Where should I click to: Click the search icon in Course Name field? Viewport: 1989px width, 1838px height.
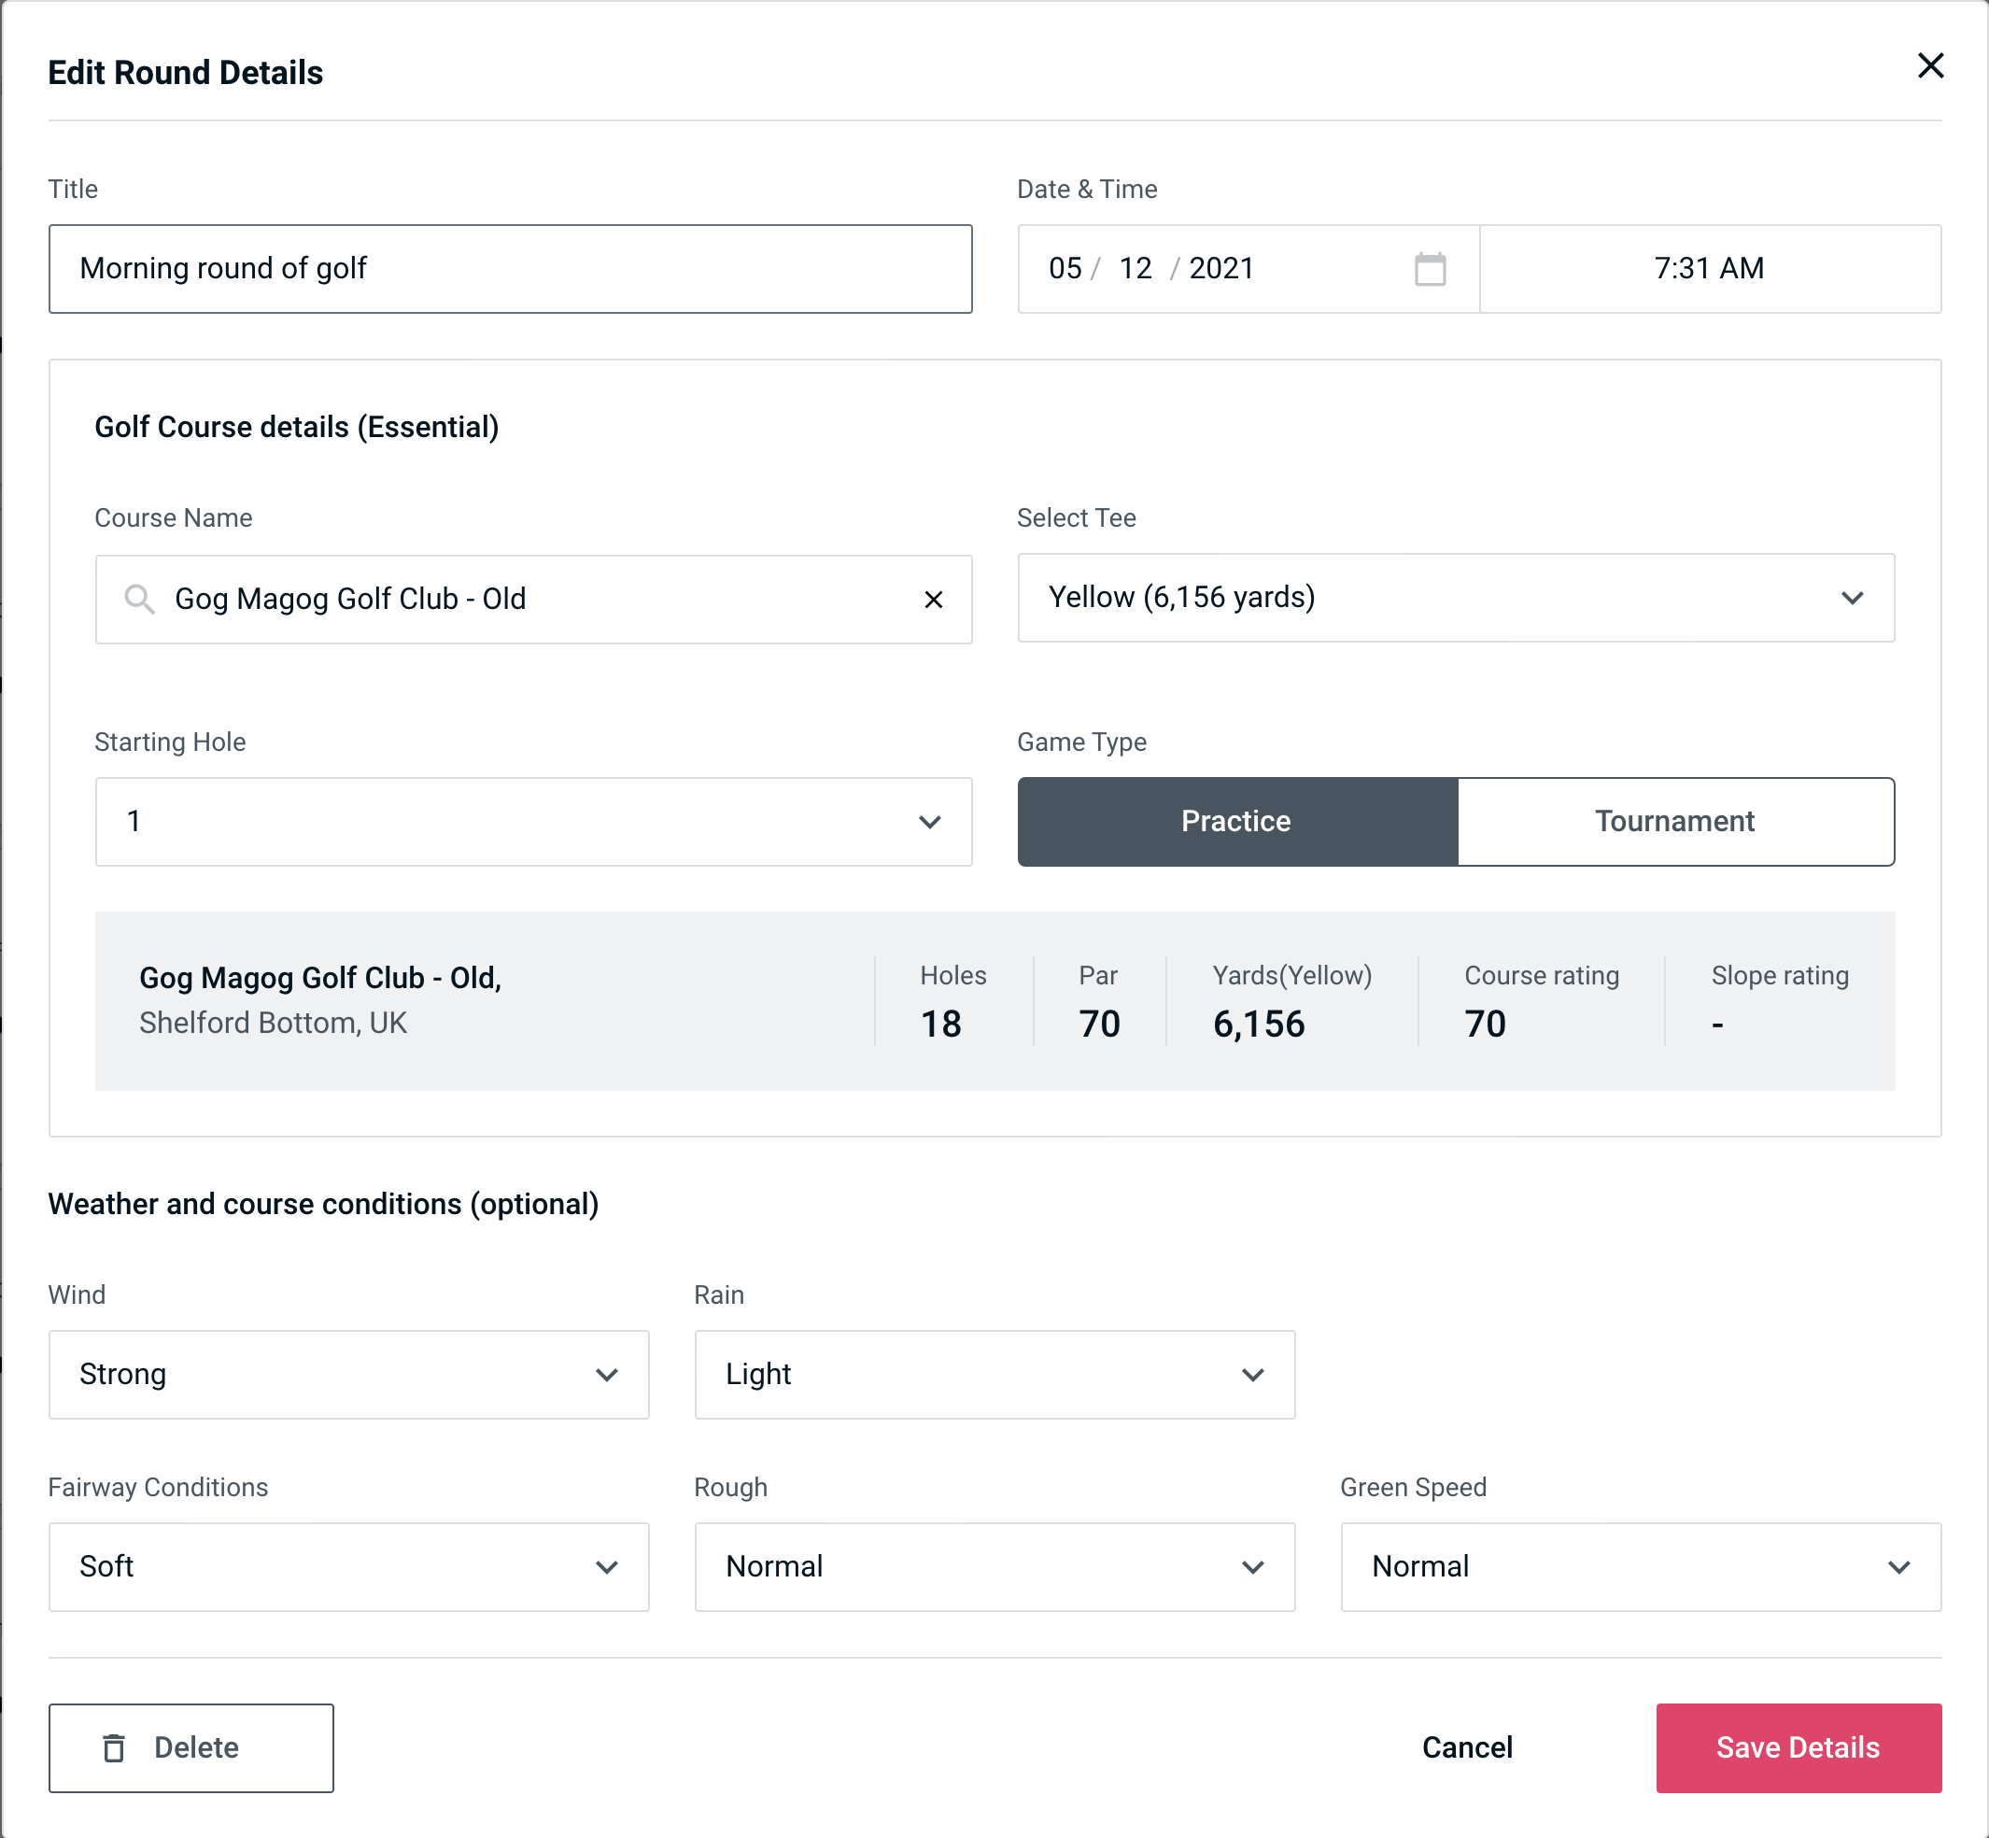click(138, 598)
